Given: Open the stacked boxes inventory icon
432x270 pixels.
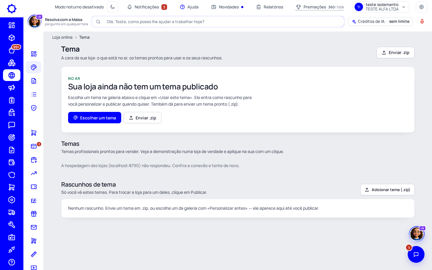Looking at the screenshot, I should point(12,63).
